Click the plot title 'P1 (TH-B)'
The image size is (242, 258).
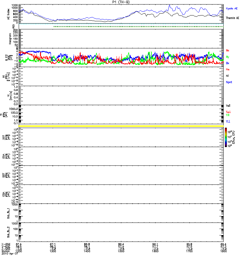[x=121, y=2]
